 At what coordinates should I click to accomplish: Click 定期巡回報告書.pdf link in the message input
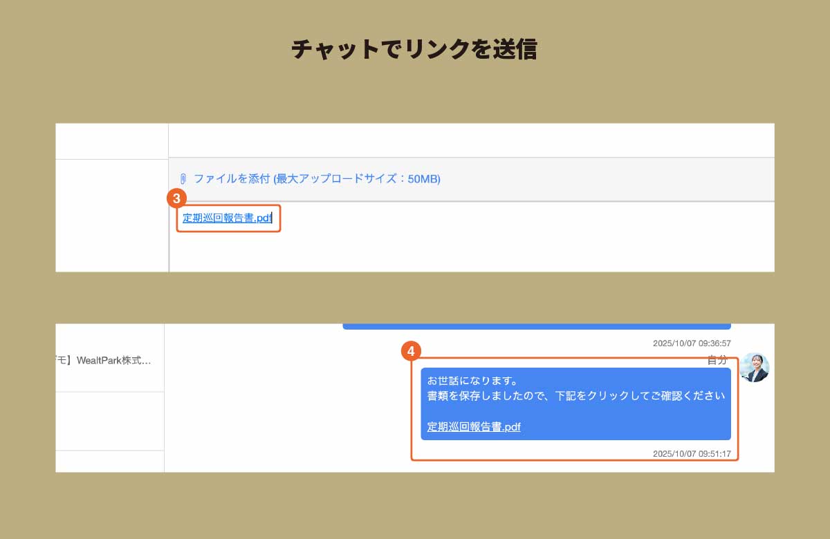227,218
